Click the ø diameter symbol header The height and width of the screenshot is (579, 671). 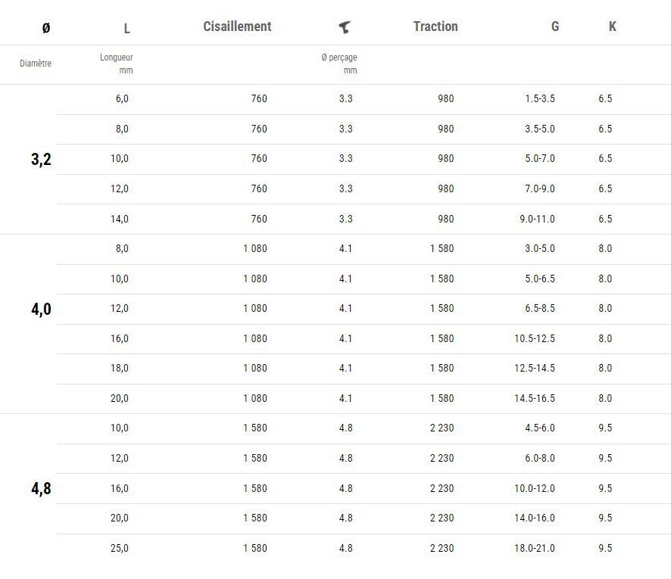pyautogui.click(x=46, y=28)
